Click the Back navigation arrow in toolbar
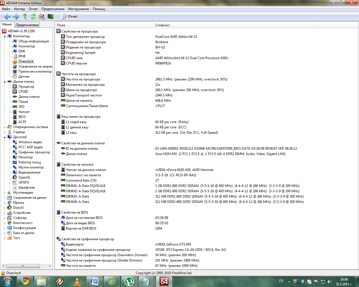The image size is (359, 287). coord(7,17)
